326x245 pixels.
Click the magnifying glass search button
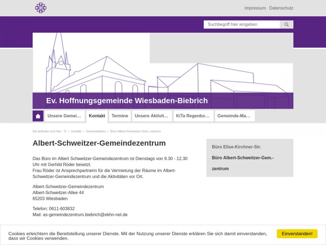(x=287, y=24)
